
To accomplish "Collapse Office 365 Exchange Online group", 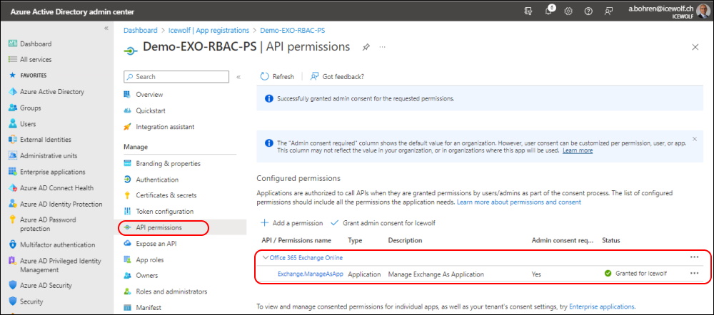I will pyautogui.click(x=266, y=258).
